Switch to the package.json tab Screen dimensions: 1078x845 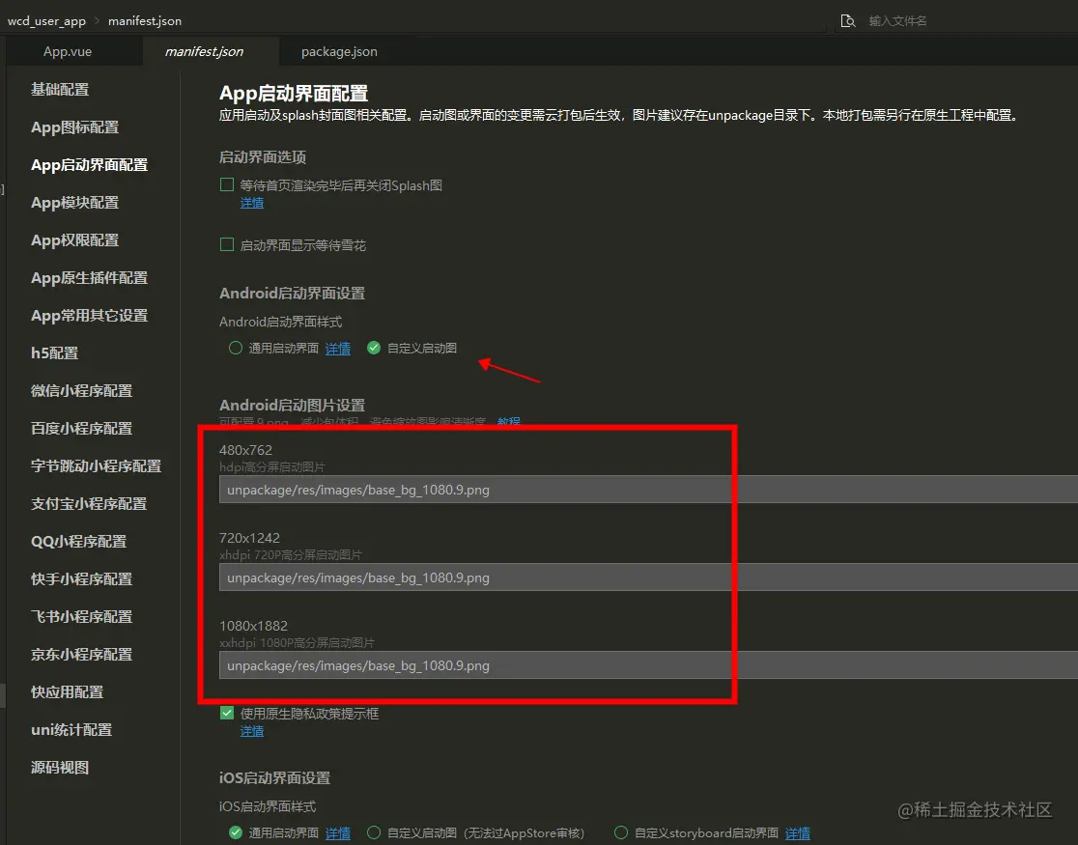(338, 51)
